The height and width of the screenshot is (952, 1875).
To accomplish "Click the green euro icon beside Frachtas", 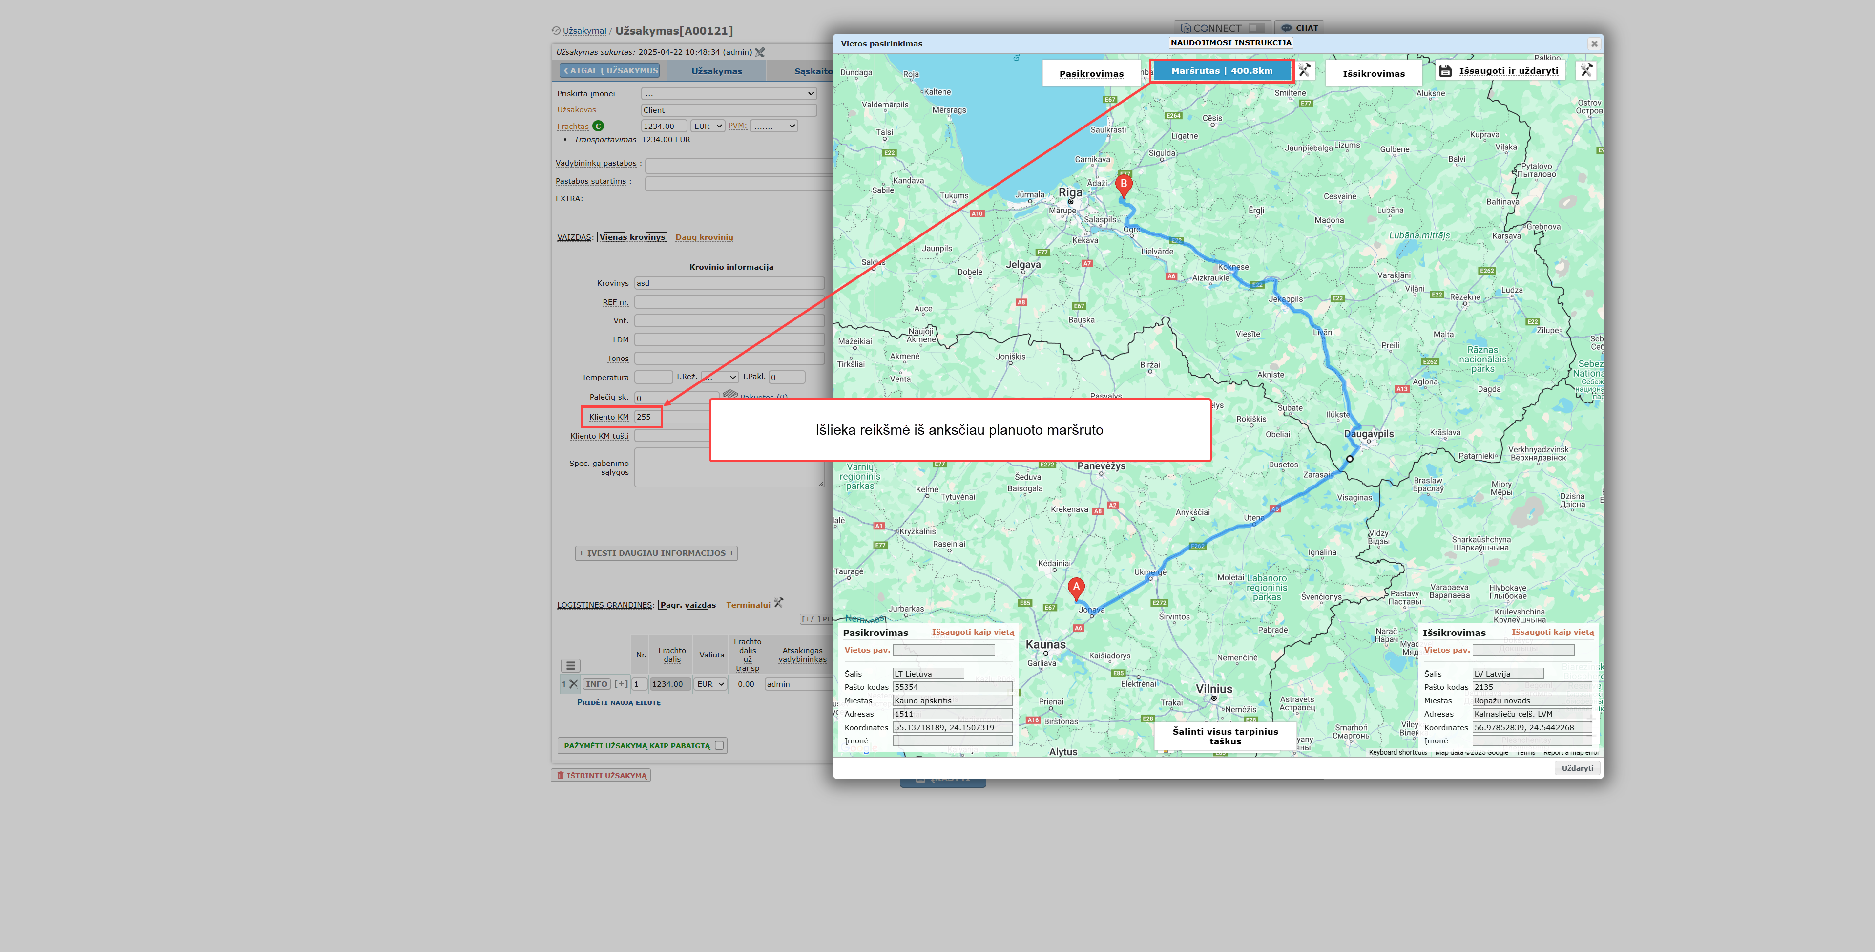I will pyautogui.click(x=598, y=126).
